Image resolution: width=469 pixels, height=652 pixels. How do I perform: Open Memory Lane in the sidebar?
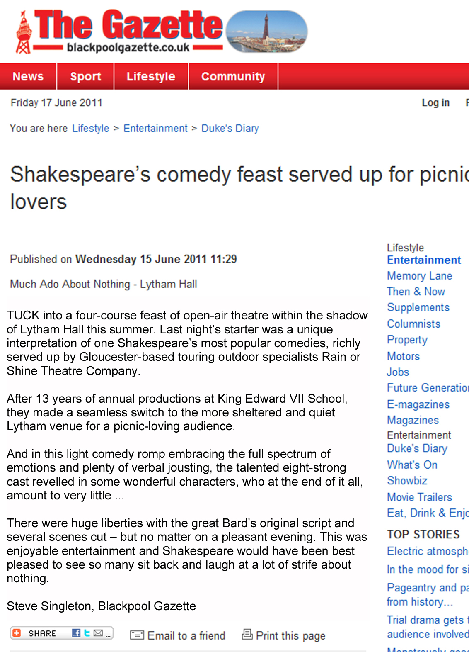(419, 276)
